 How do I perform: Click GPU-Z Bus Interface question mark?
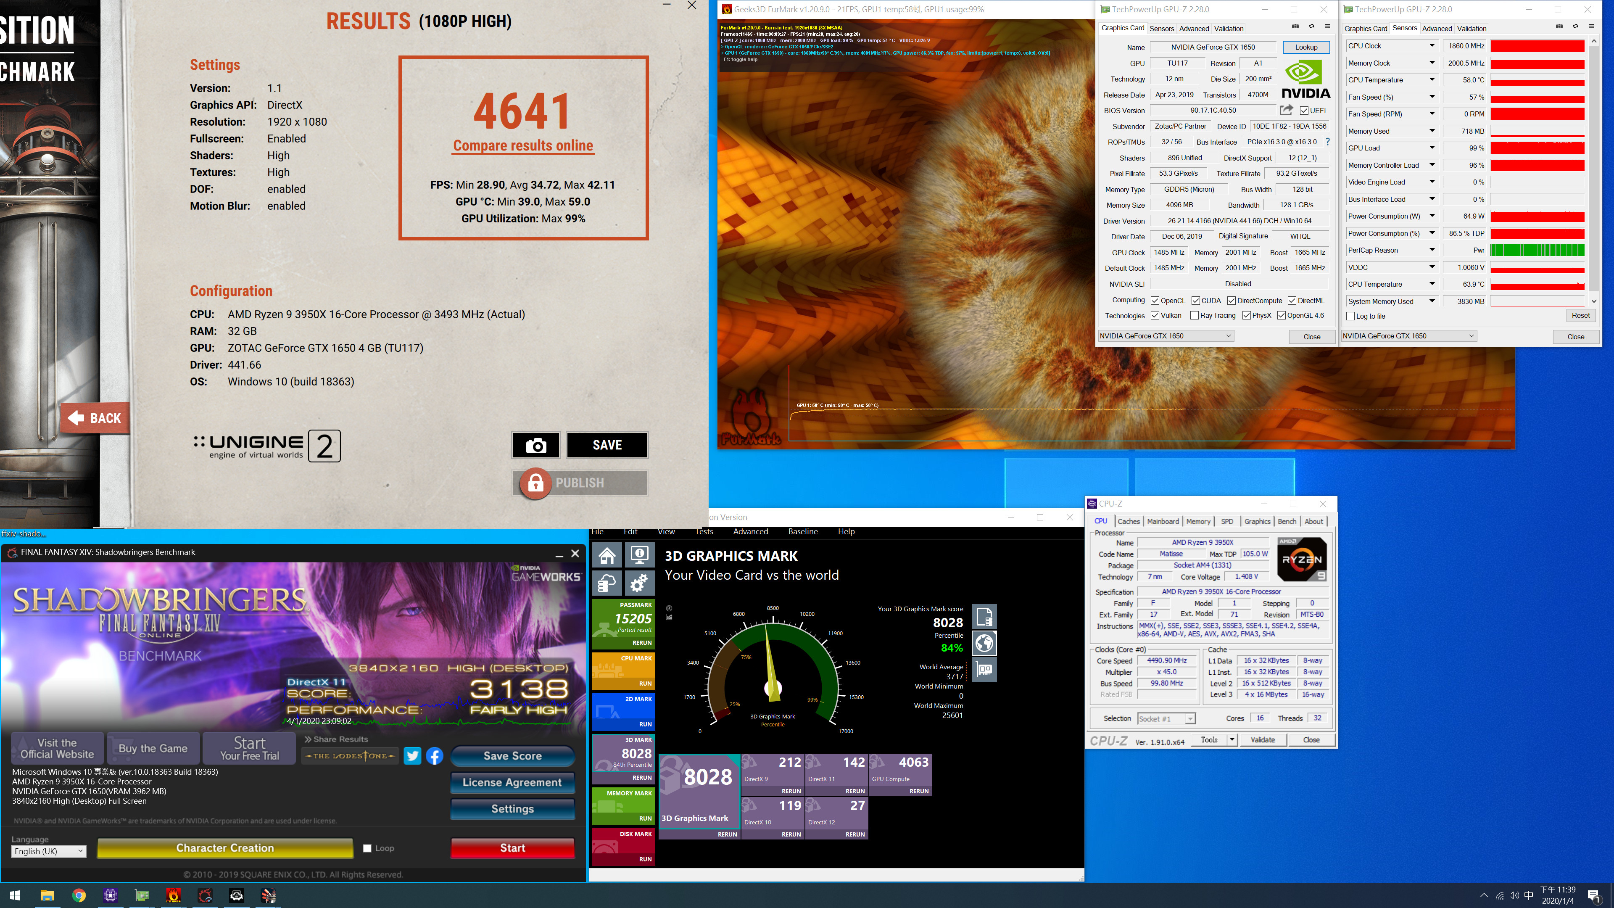coord(1328,142)
